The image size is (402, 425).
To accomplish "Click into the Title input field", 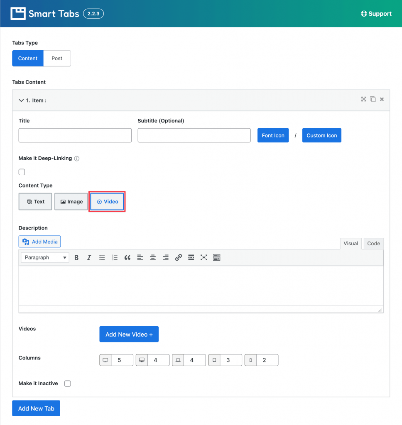I will pyautogui.click(x=75, y=135).
